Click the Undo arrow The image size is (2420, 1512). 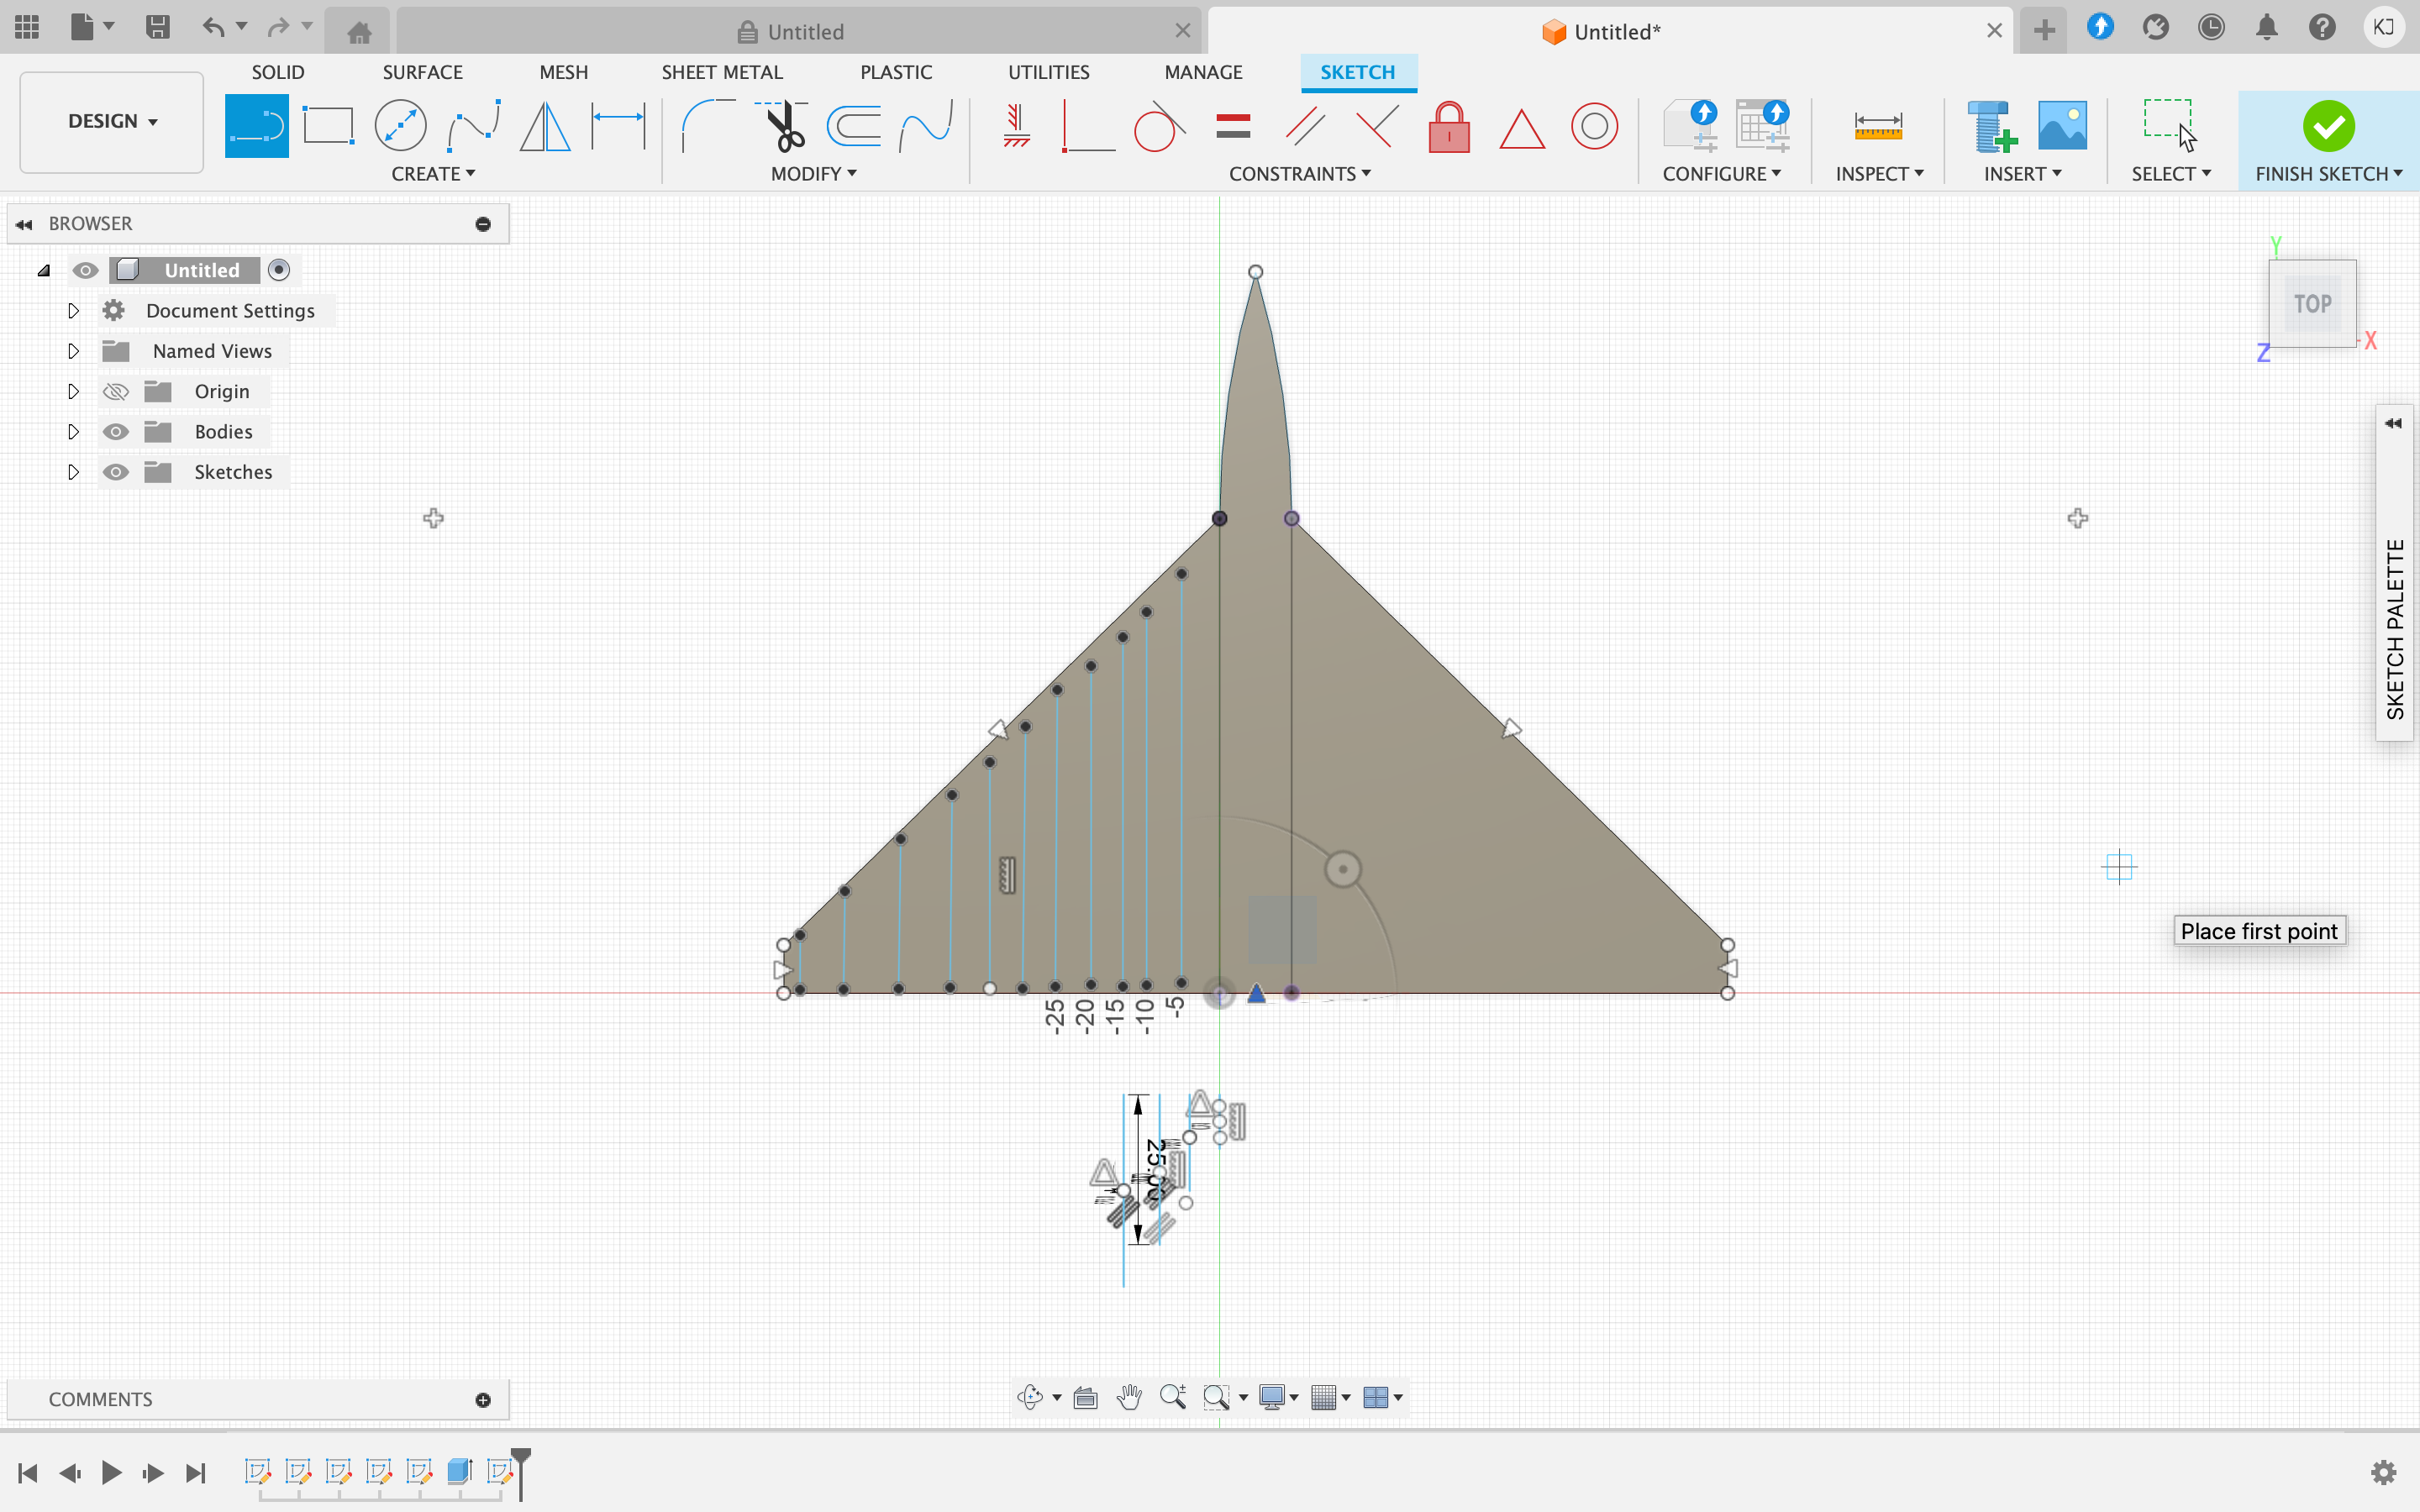[x=213, y=27]
